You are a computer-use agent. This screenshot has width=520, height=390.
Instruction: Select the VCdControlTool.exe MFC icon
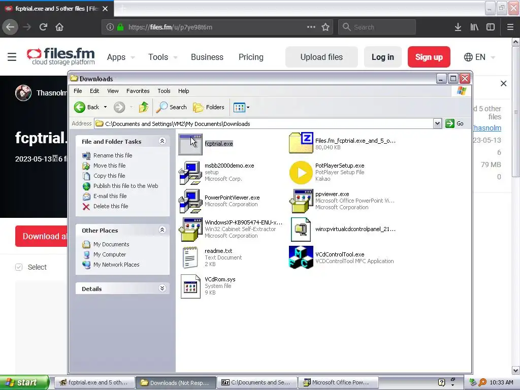click(301, 257)
